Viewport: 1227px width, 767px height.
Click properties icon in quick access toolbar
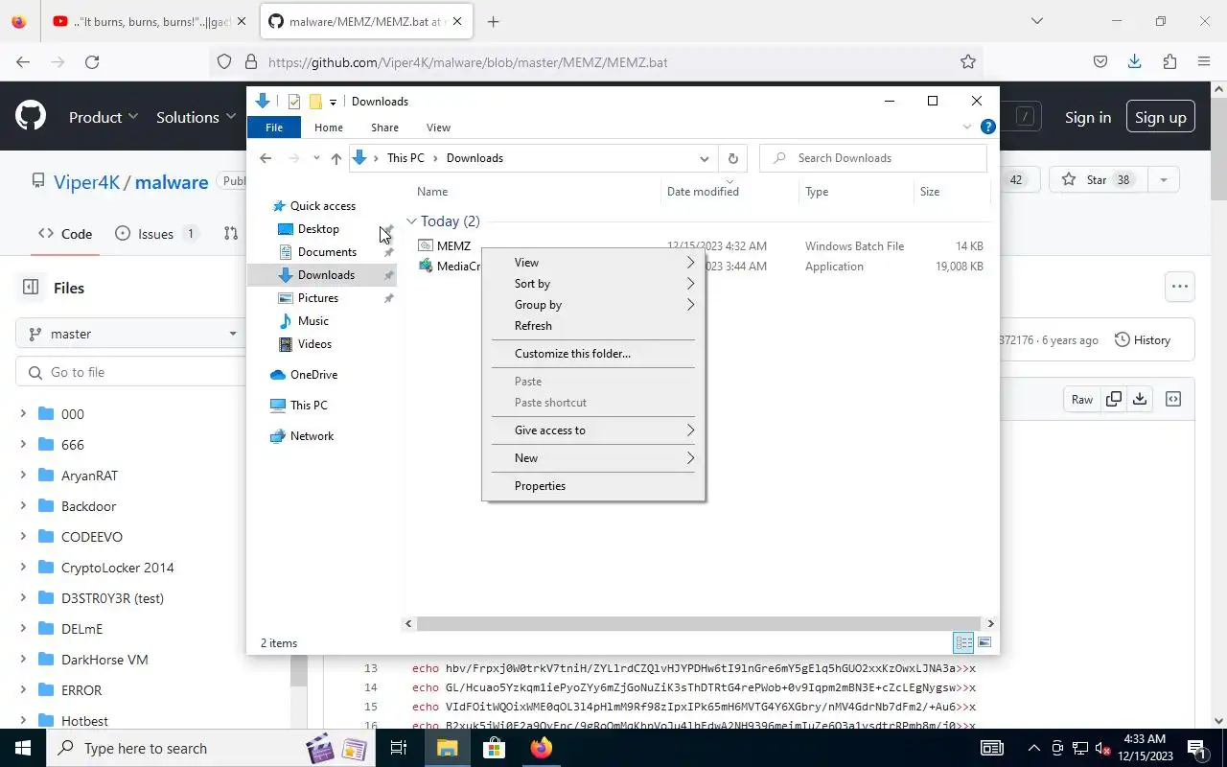click(294, 102)
